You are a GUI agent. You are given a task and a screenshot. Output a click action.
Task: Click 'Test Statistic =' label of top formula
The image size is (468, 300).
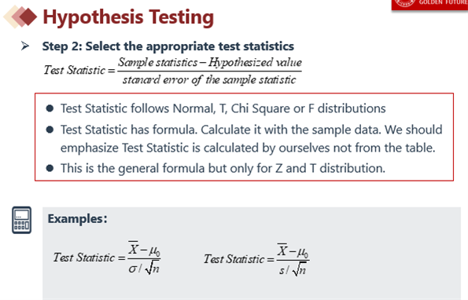(79, 71)
